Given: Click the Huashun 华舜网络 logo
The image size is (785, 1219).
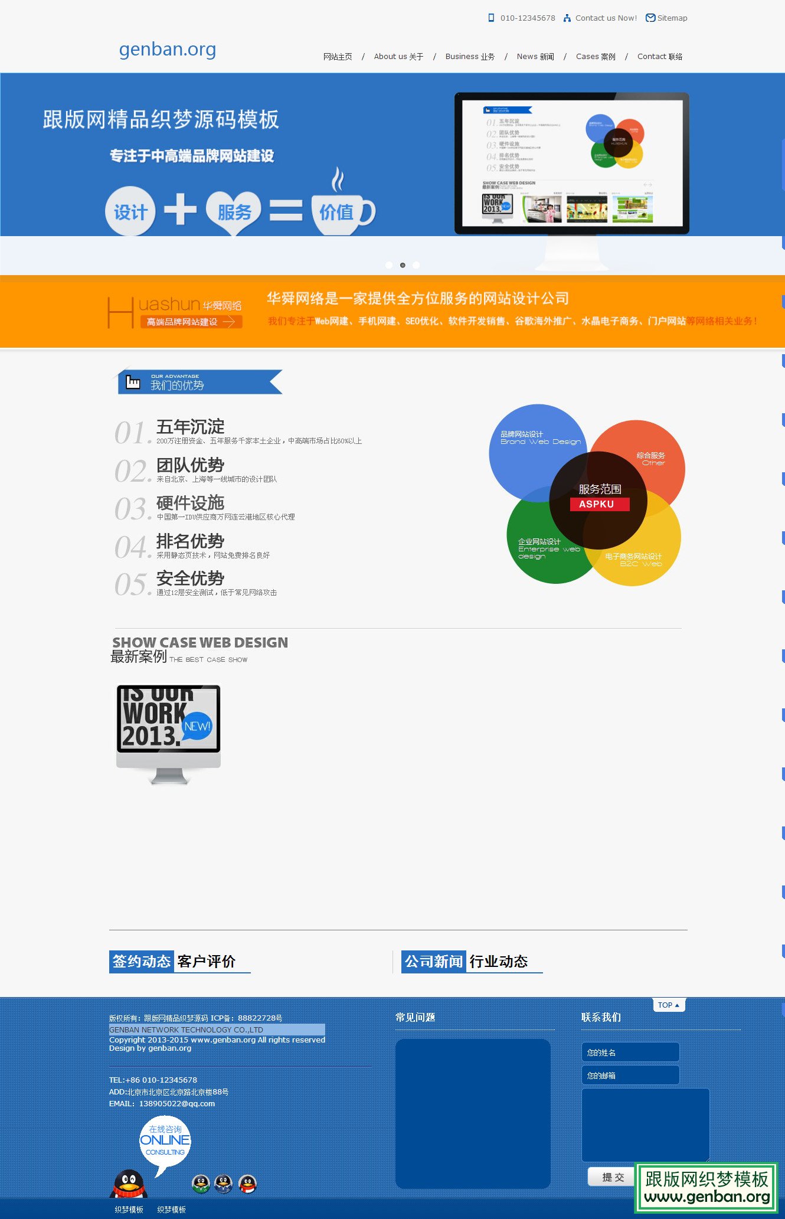Looking at the screenshot, I should tap(175, 312).
